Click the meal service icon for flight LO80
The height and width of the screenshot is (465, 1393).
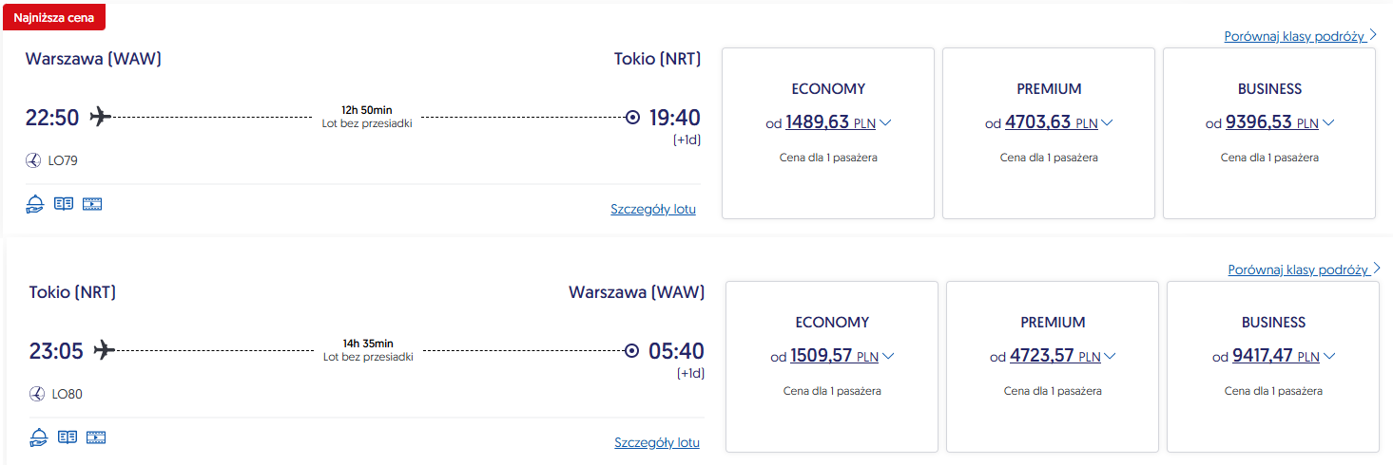pos(39,437)
